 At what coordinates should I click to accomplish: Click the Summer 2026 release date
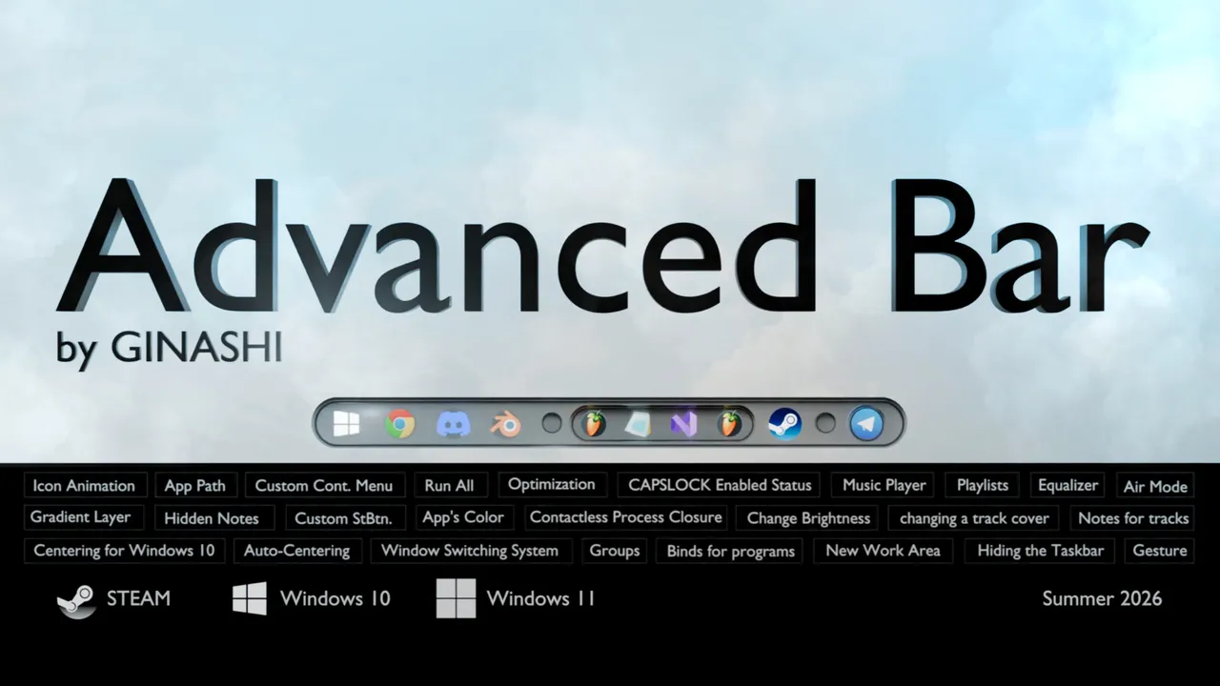click(1102, 598)
